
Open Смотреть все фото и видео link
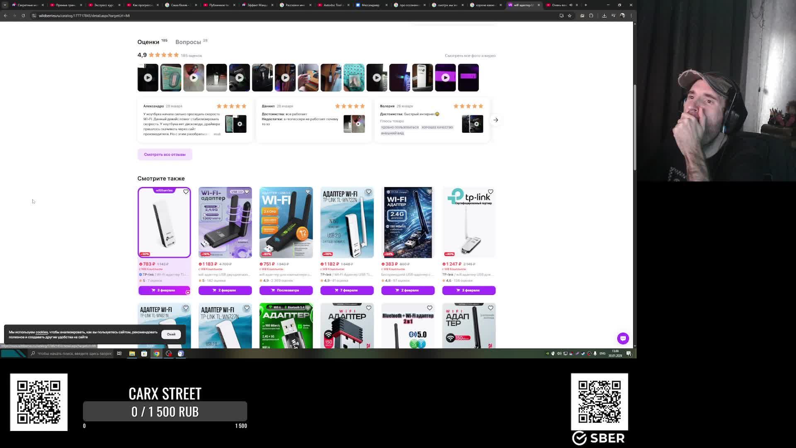[470, 56]
